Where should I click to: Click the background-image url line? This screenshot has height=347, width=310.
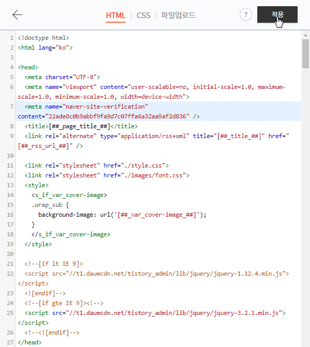pos(122,215)
